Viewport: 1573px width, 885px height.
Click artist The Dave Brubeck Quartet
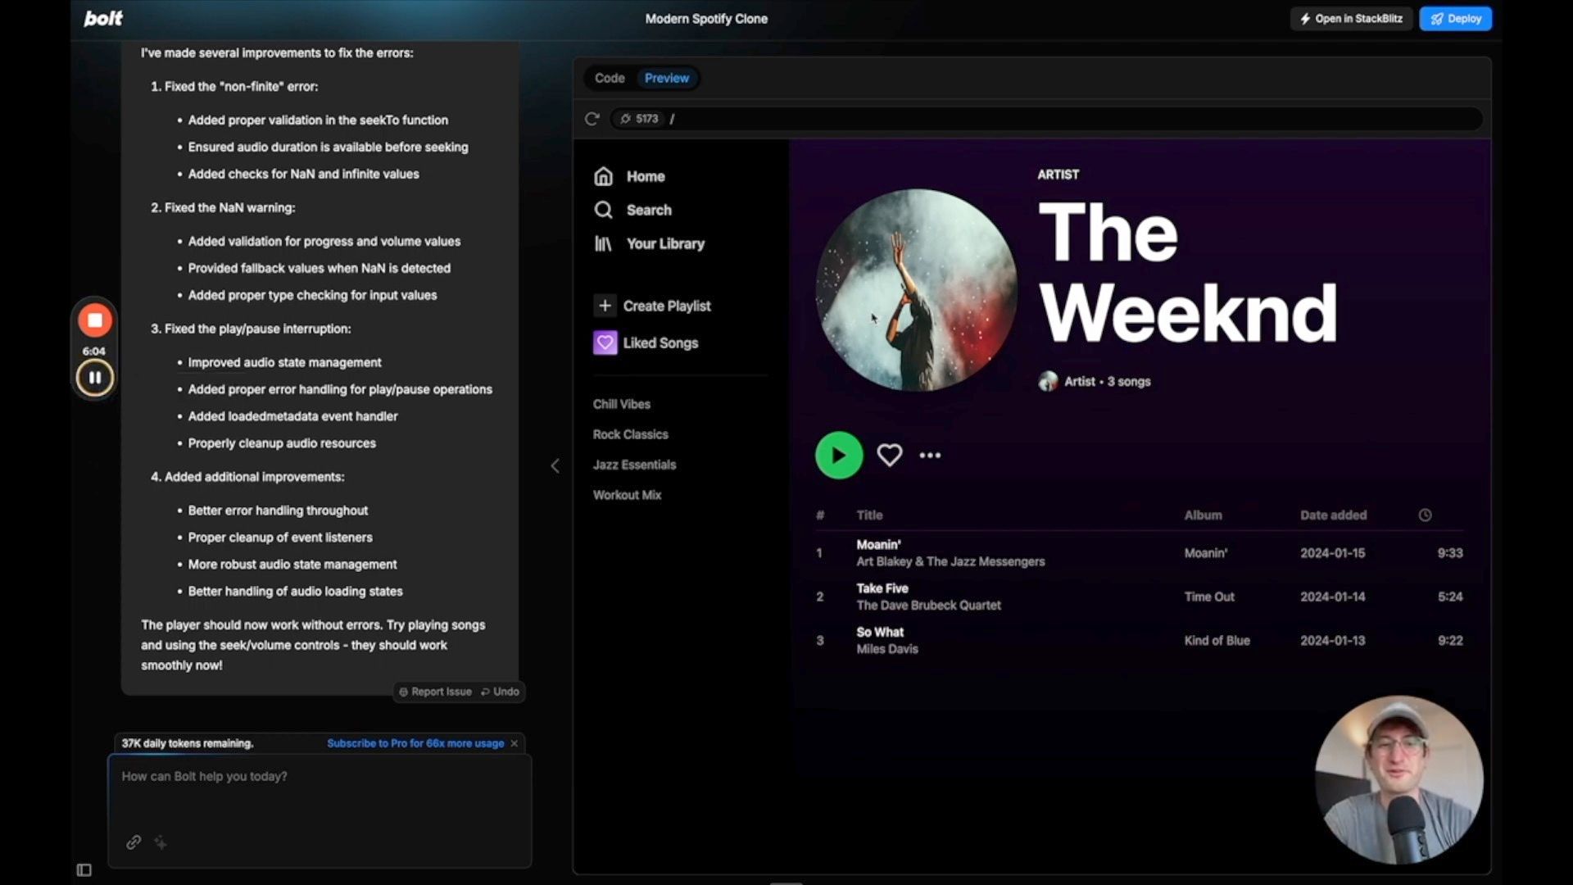click(929, 605)
